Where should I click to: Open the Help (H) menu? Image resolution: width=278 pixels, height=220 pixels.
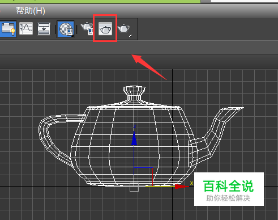click(31, 11)
